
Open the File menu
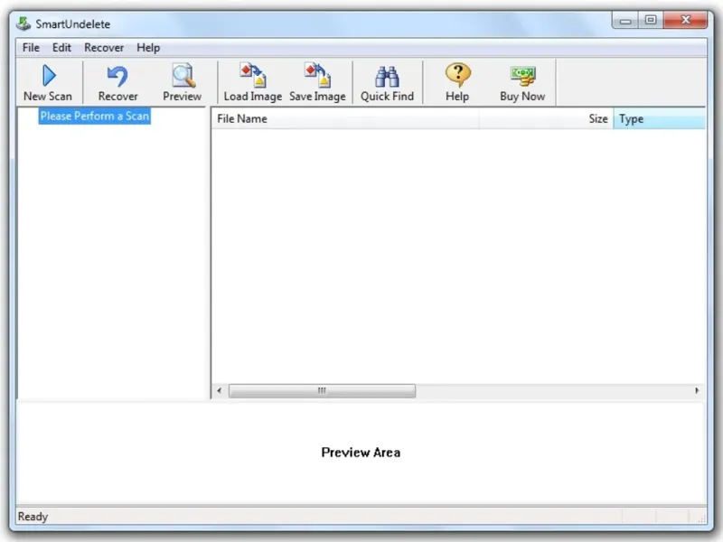pos(31,48)
